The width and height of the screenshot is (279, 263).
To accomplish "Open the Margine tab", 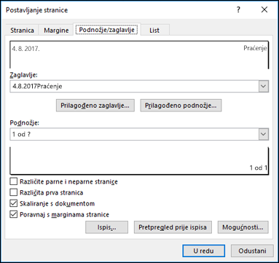I will point(56,31).
